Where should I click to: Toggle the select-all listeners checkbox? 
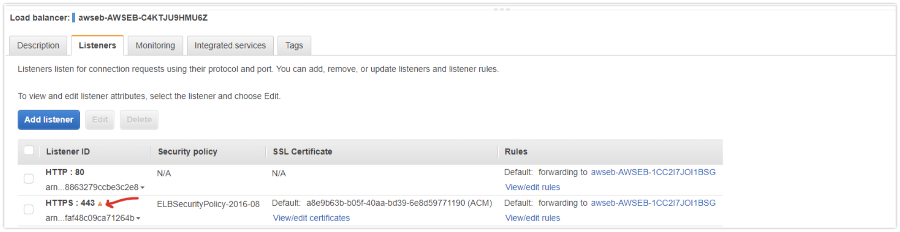(29, 151)
